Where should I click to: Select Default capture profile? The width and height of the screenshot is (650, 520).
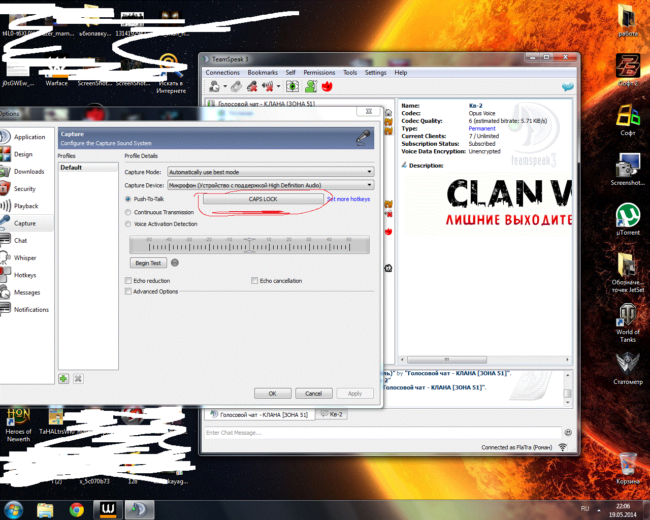click(88, 168)
